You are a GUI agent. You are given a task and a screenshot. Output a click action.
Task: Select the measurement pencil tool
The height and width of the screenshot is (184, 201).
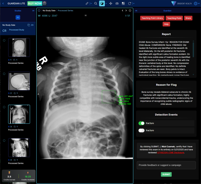87,4
